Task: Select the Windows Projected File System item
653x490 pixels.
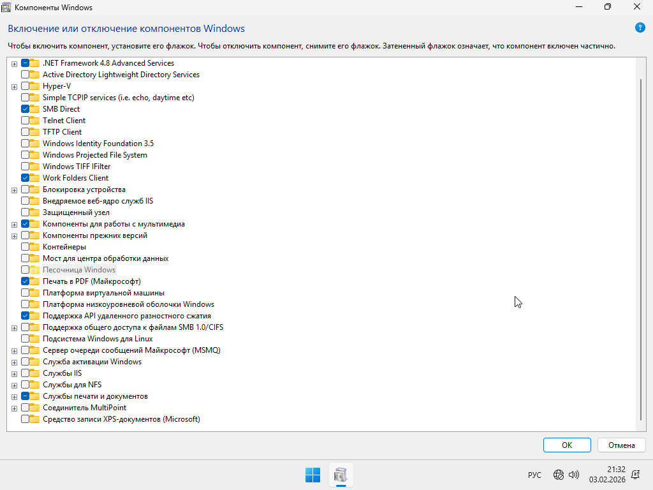Action: (94, 155)
